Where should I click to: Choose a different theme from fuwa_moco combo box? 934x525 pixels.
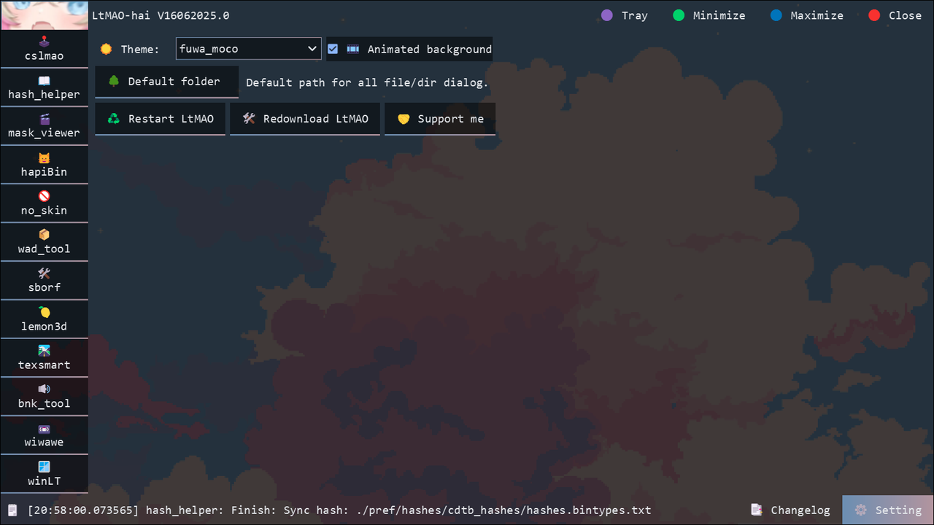pos(248,49)
